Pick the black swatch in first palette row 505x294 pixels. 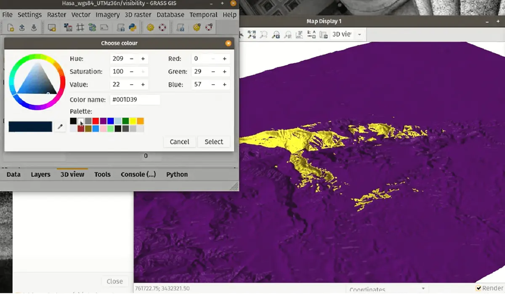pyautogui.click(x=73, y=121)
